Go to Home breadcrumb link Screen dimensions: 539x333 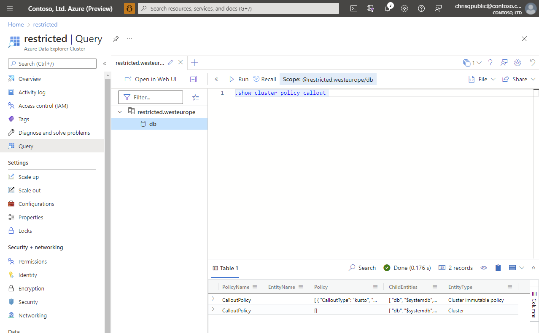16,24
